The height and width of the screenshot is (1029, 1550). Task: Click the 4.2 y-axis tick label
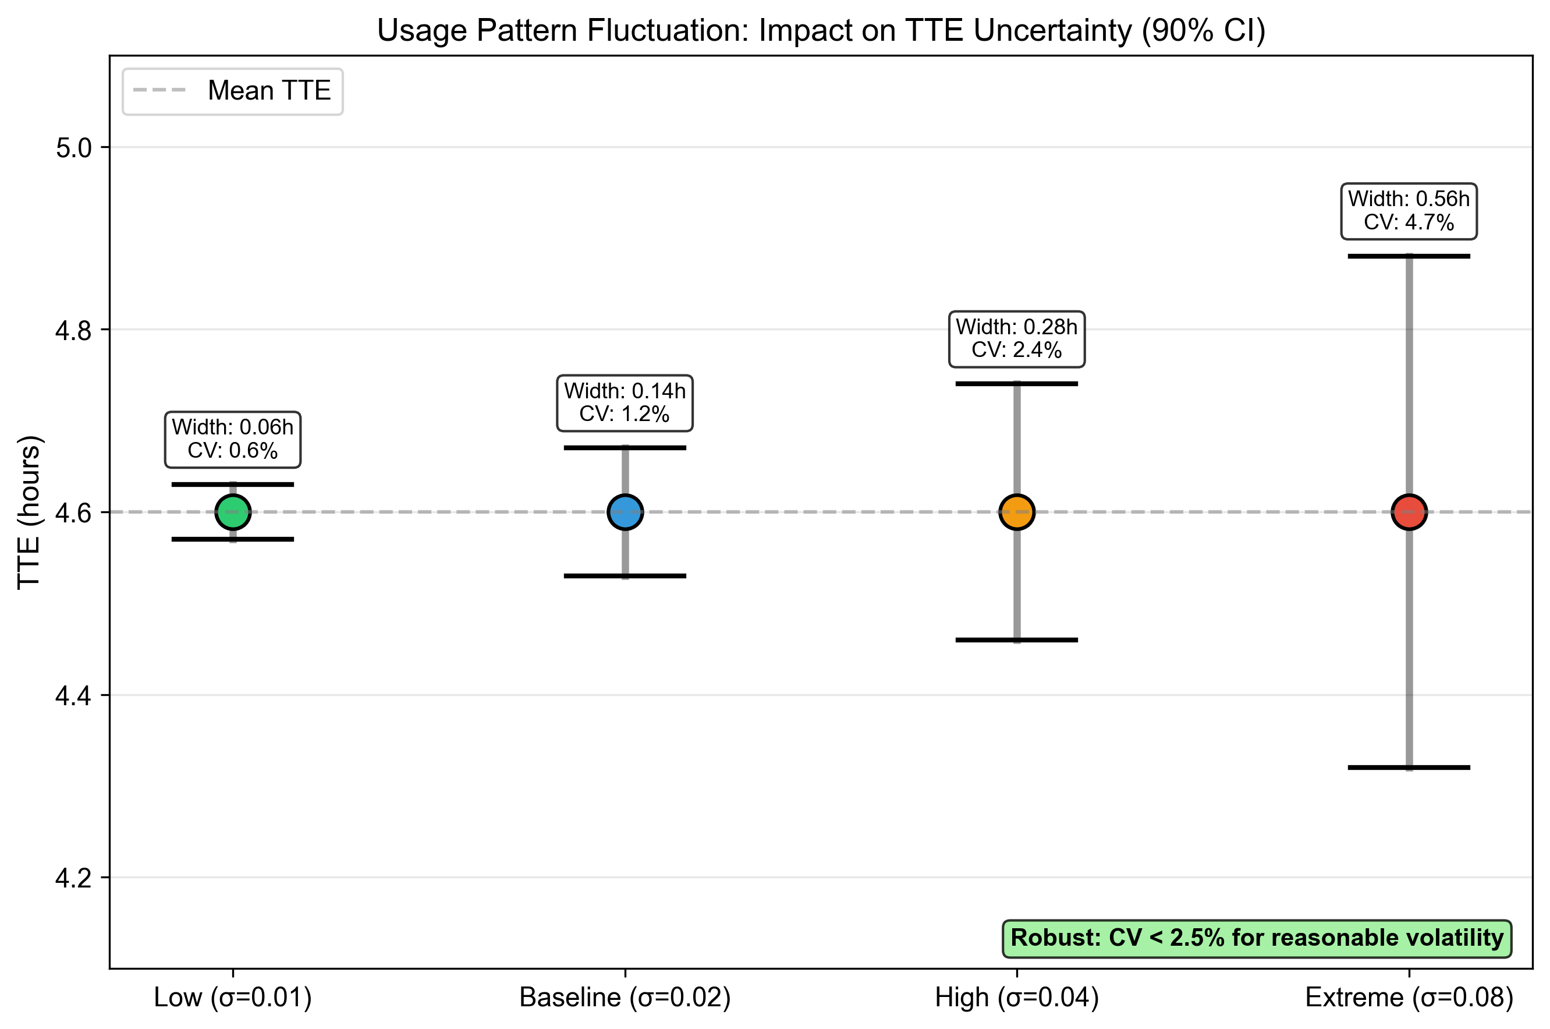click(x=73, y=878)
